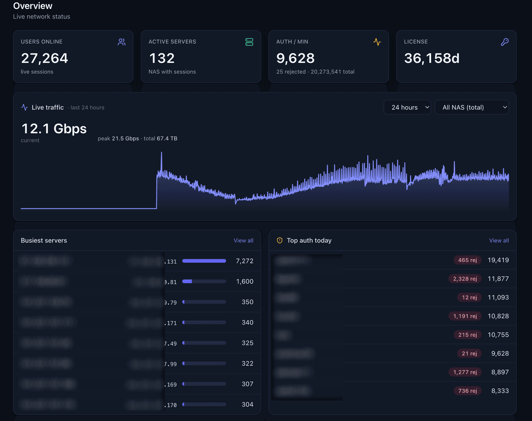Click the Overview page heading

pyautogui.click(x=33, y=6)
